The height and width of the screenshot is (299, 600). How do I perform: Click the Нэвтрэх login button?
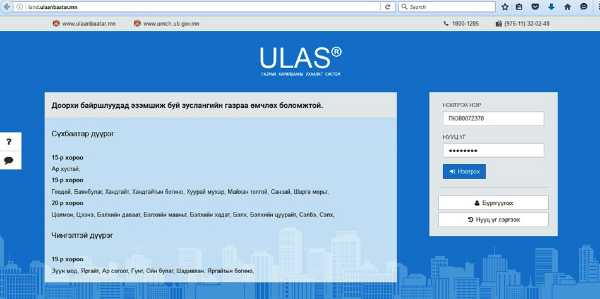(464, 172)
